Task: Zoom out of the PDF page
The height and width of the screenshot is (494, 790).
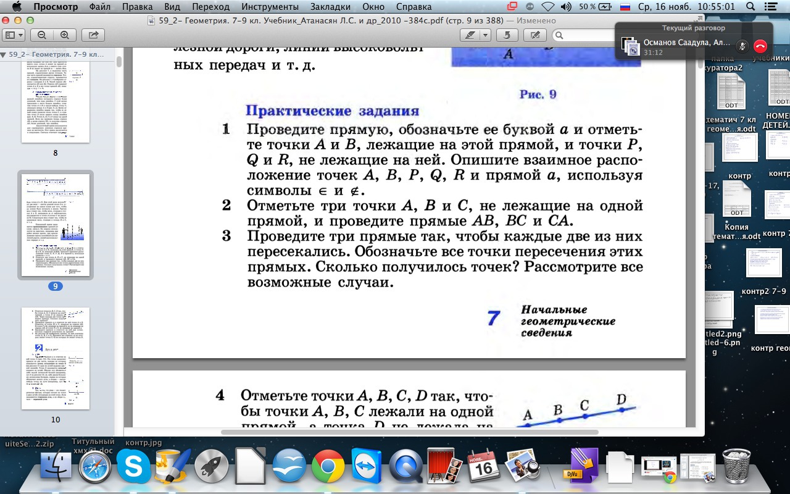Action: tap(41, 35)
